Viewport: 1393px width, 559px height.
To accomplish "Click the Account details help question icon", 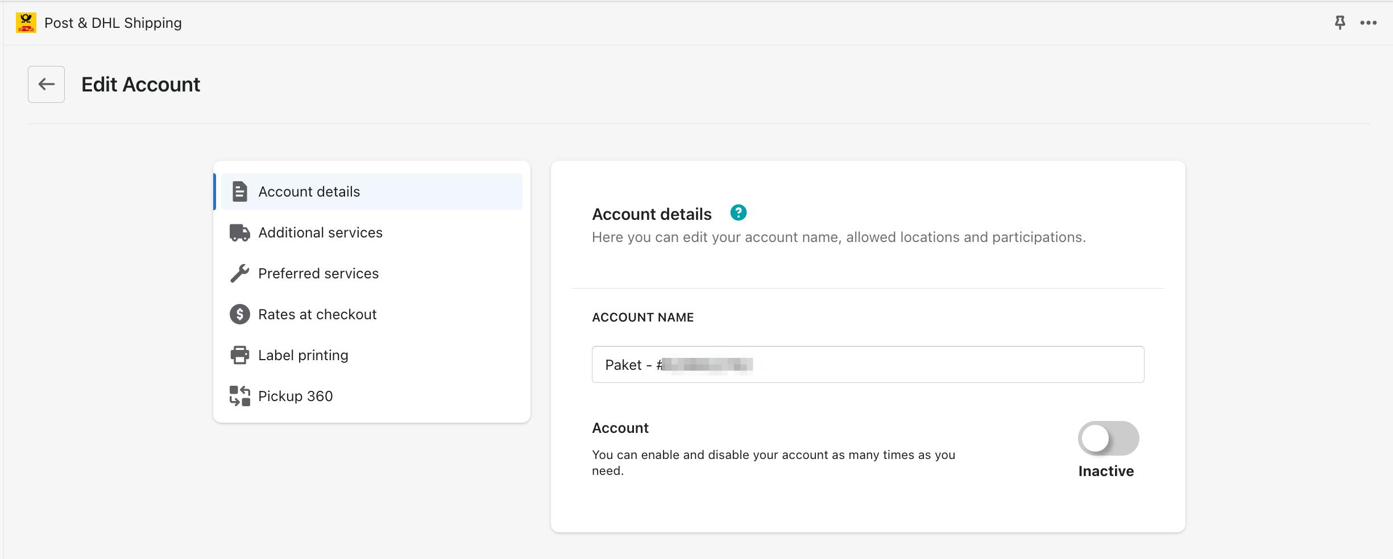I will [738, 213].
